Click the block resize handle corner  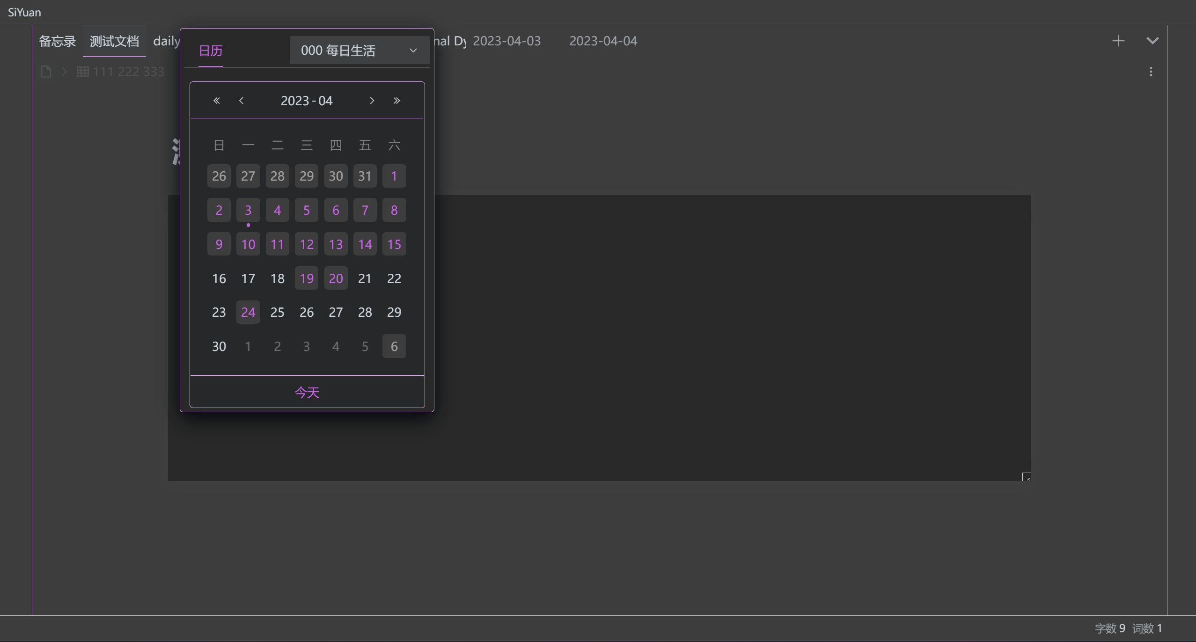pos(1026,477)
